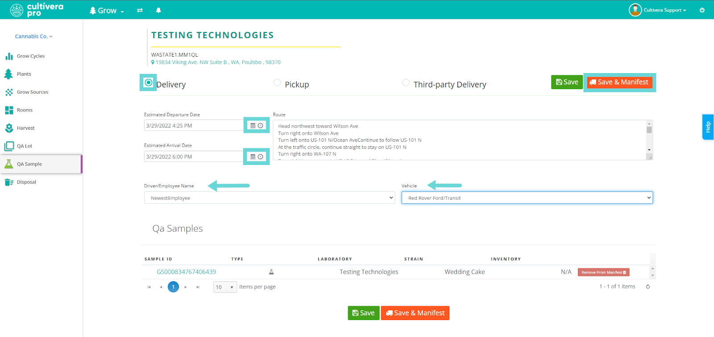The image size is (714, 337).
Task: Click the Wedding Cake strain cell
Action: coord(465,272)
